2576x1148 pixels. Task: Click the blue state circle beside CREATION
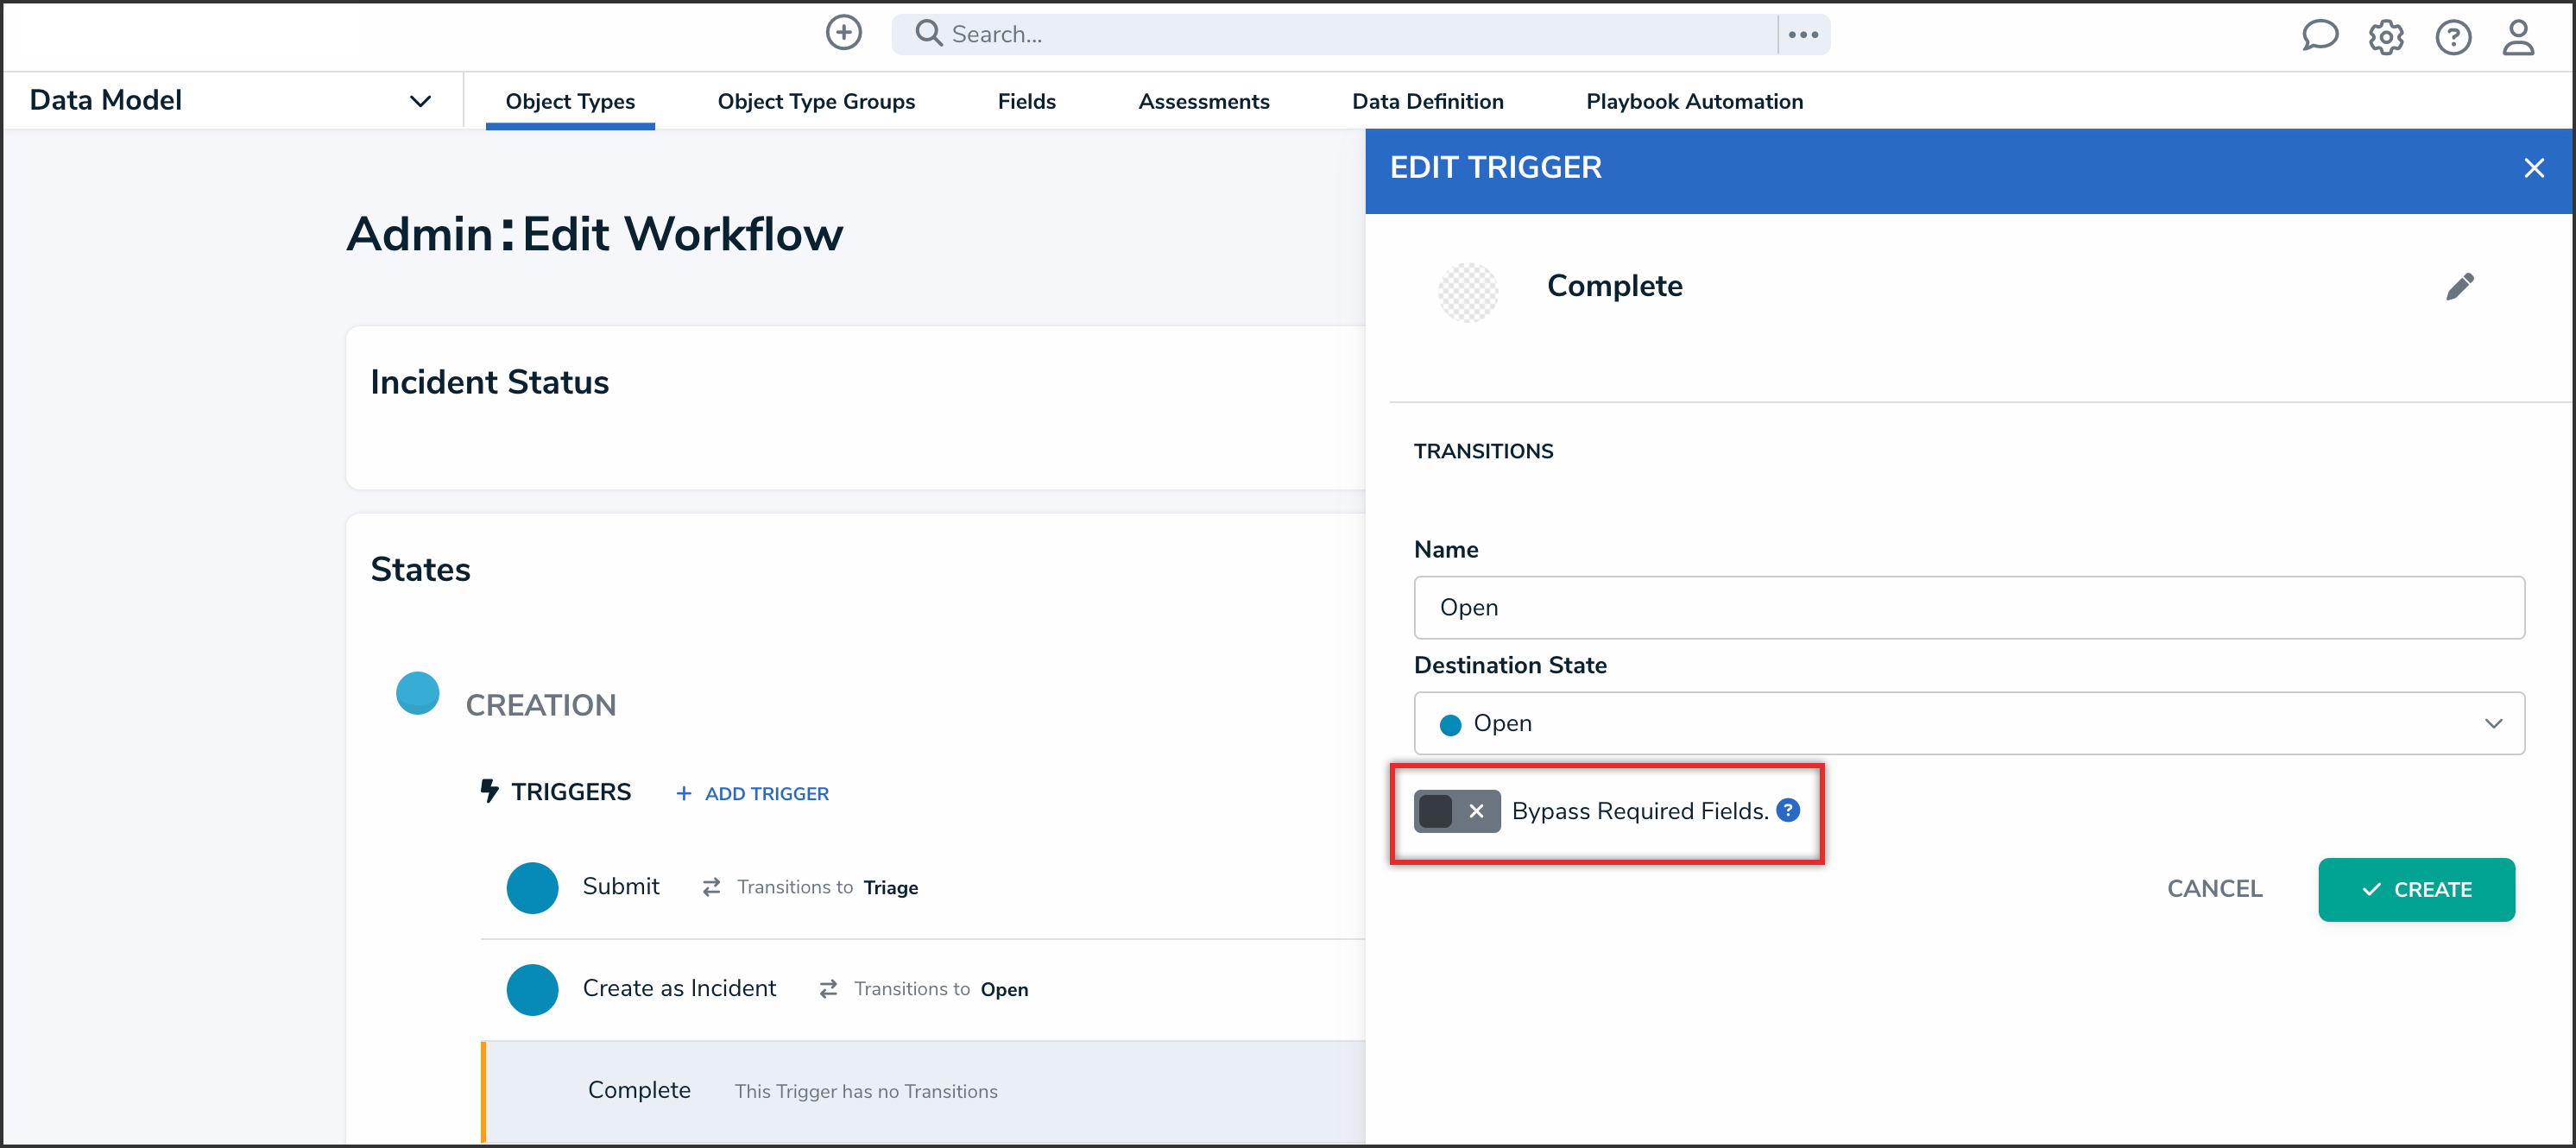coord(417,691)
